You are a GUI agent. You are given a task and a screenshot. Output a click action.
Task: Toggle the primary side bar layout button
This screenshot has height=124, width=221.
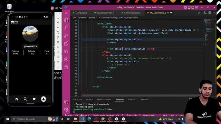tap(185, 7)
